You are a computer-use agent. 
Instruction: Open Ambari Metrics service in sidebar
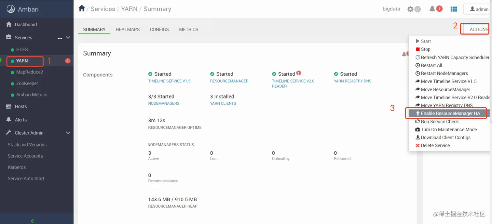(x=32, y=95)
